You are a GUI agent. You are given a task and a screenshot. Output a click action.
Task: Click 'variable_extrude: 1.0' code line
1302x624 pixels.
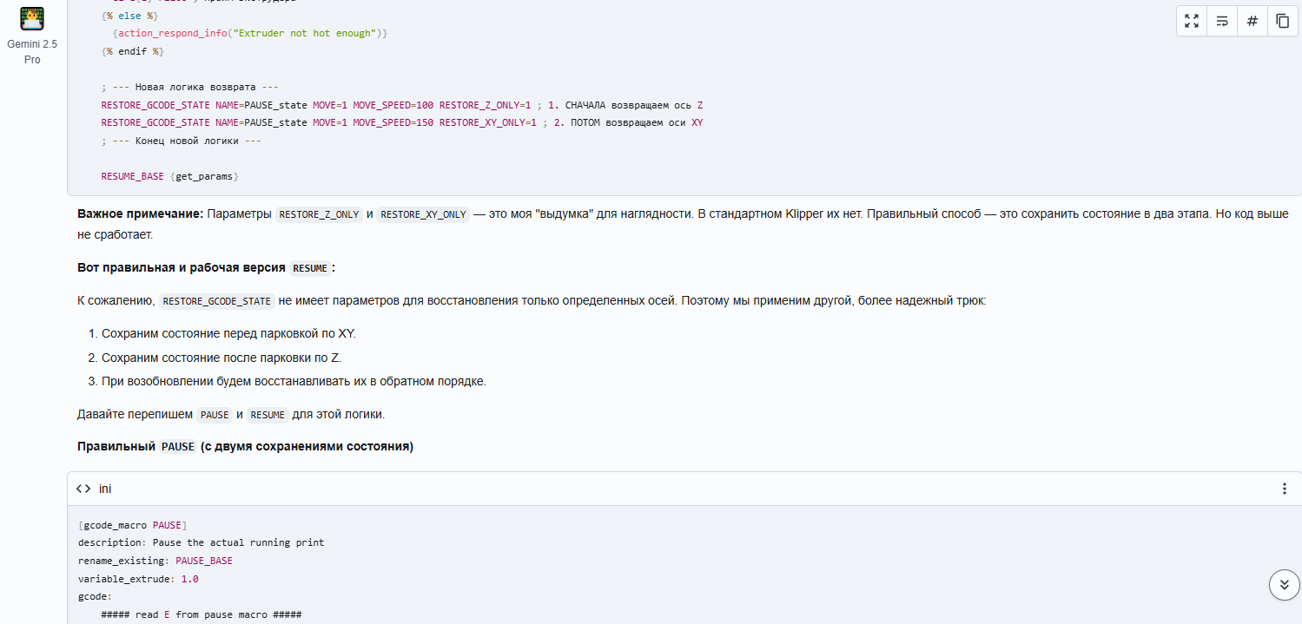coord(138,579)
